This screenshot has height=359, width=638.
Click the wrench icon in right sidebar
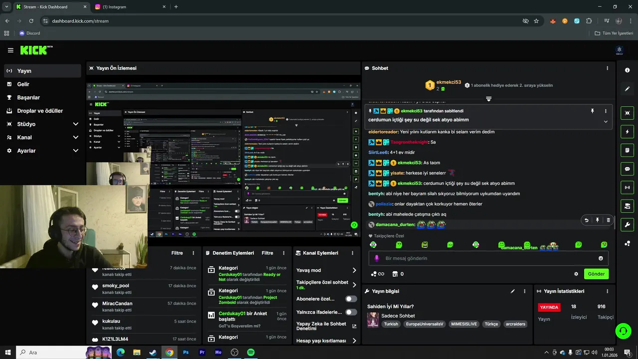pyautogui.click(x=627, y=224)
